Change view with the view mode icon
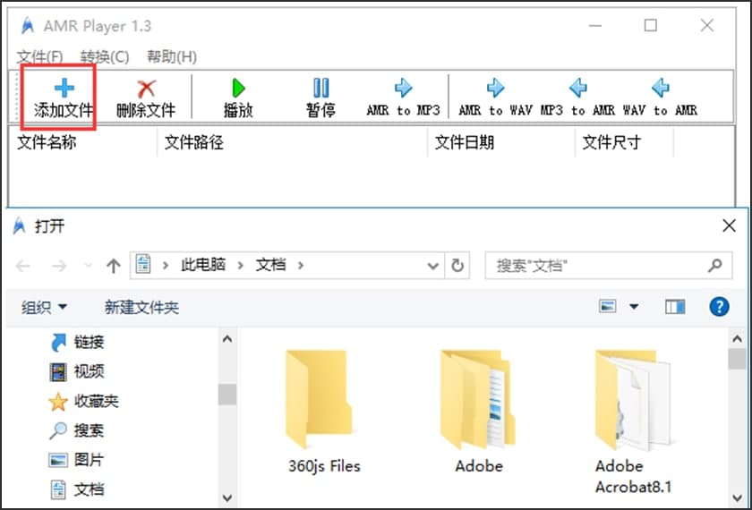Image resolution: width=752 pixels, height=510 pixels. click(608, 306)
